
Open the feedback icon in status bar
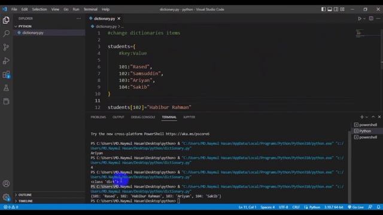coord(370,207)
